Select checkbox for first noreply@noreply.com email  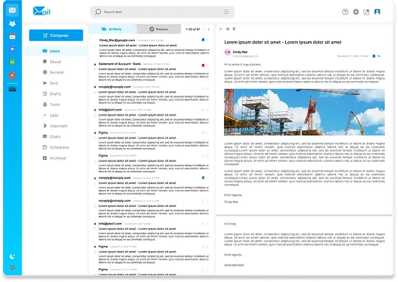click(95, 92)
